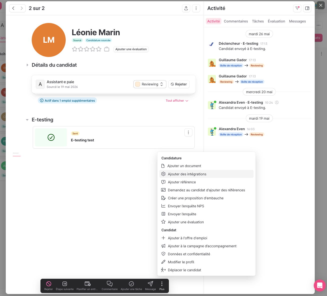Click the drag handle lines below E-testing card

click(17, 155)
